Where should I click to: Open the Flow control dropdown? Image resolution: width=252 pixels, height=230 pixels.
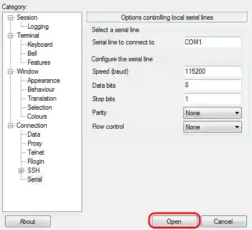point(213,127)
